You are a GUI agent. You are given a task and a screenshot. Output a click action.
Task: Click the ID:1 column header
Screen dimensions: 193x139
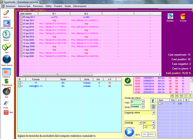point(54,14)
